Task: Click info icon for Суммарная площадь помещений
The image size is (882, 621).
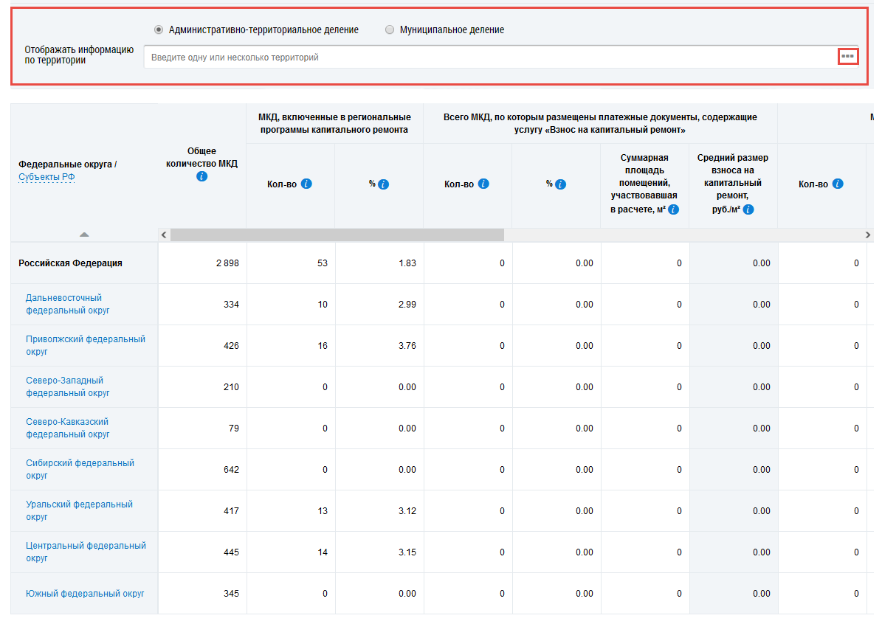Action: tap(674, 209)
